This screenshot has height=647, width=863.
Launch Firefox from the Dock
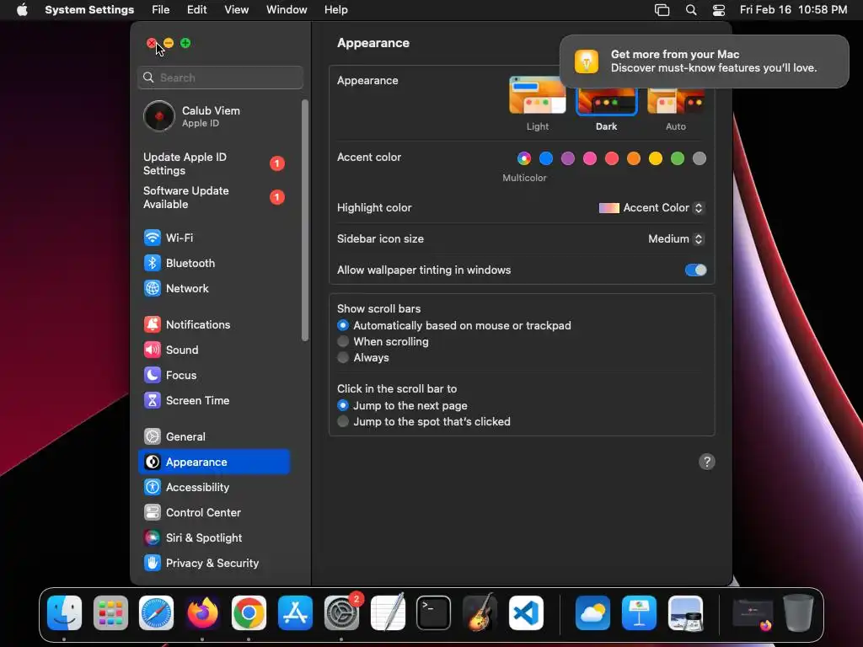click(202, 613)
